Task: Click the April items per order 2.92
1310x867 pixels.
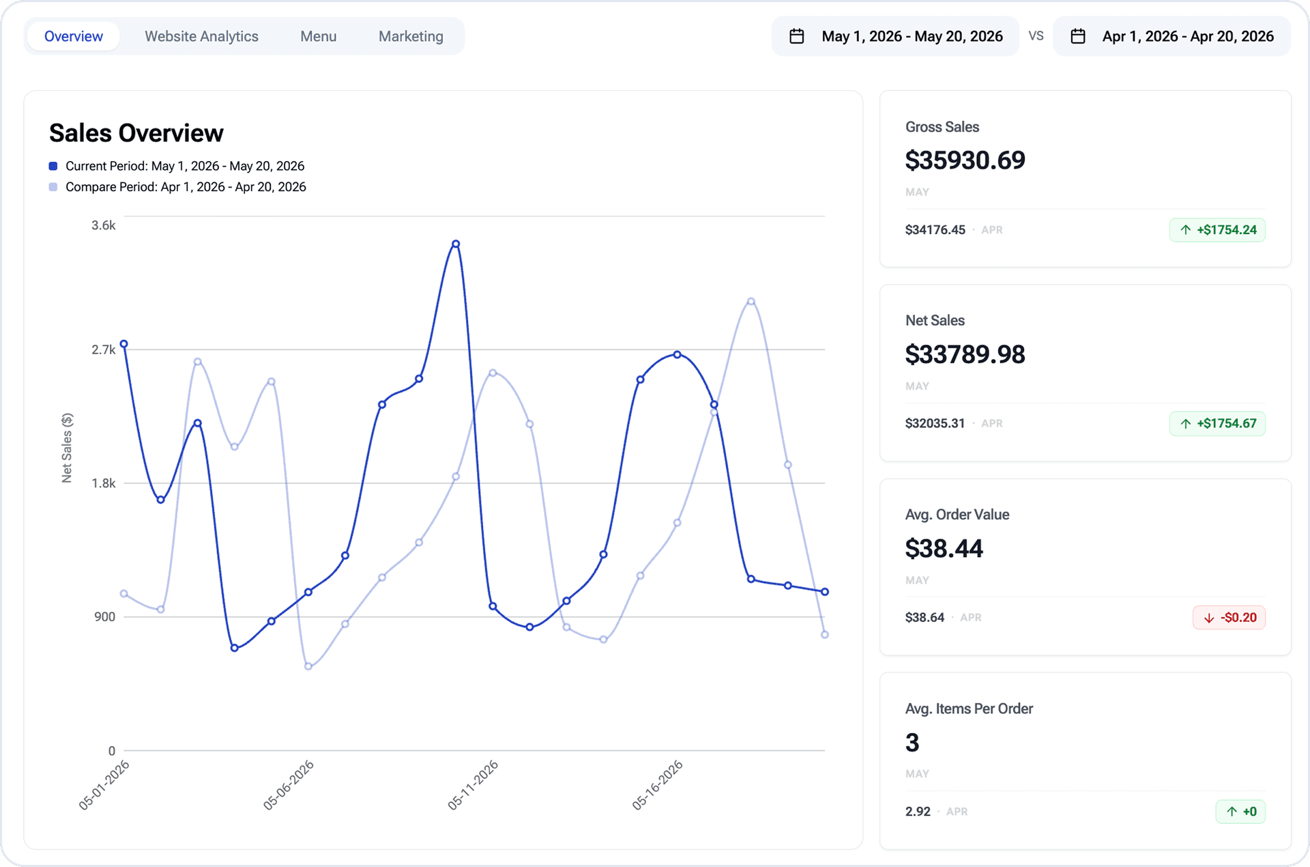Action: (918, 812)
